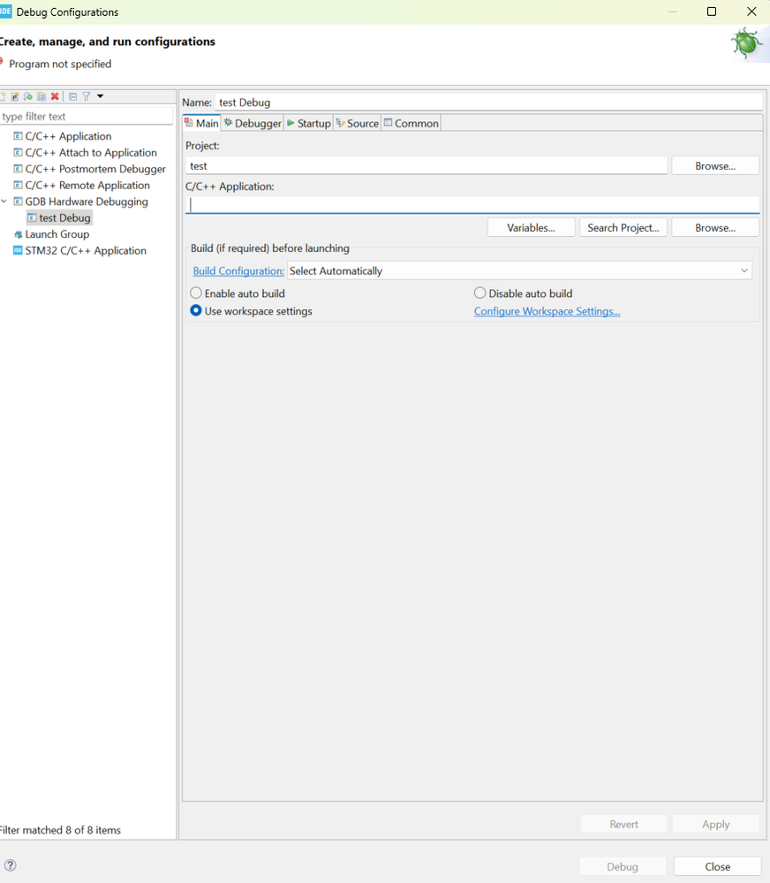Select Disable auto build radio button

tap(479, 293)
